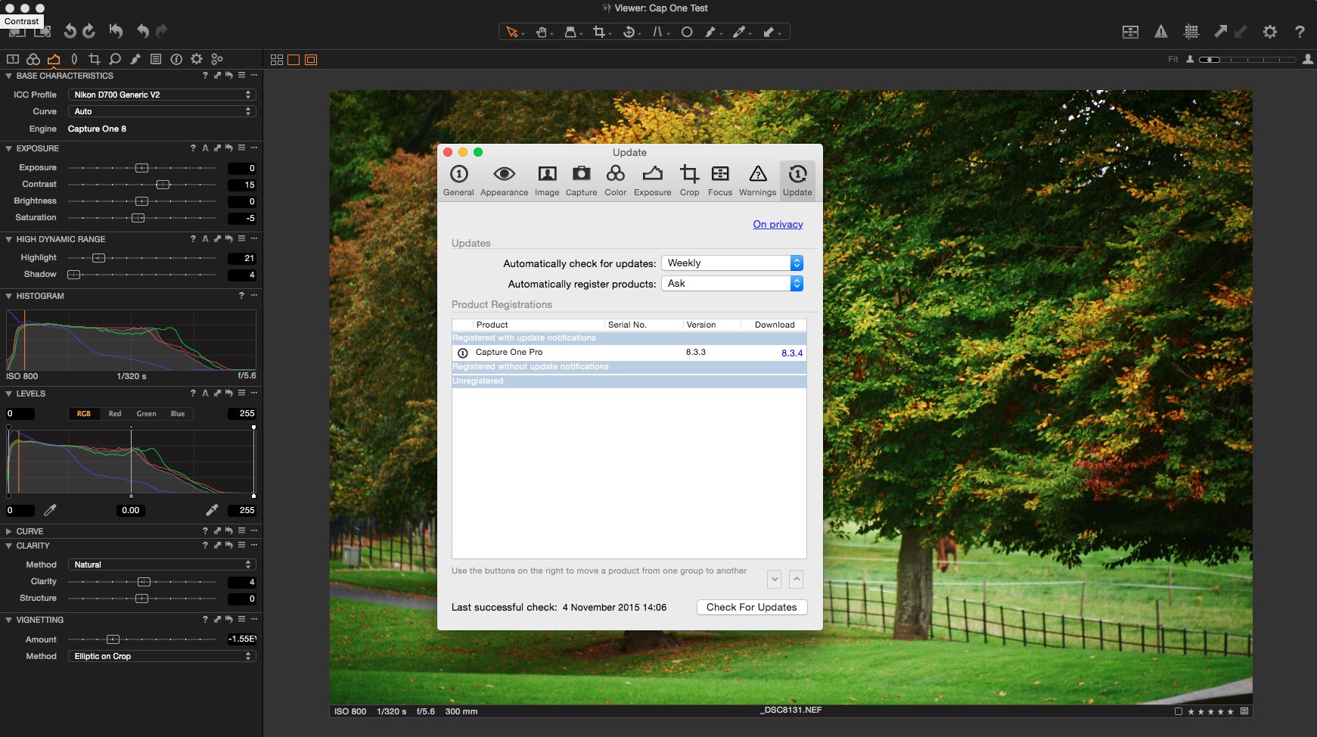Enable multi-view mode in the viewer toolbar
Image resolution: width=1317 pixels, height=737 pixels.
[x=277, y=58]
